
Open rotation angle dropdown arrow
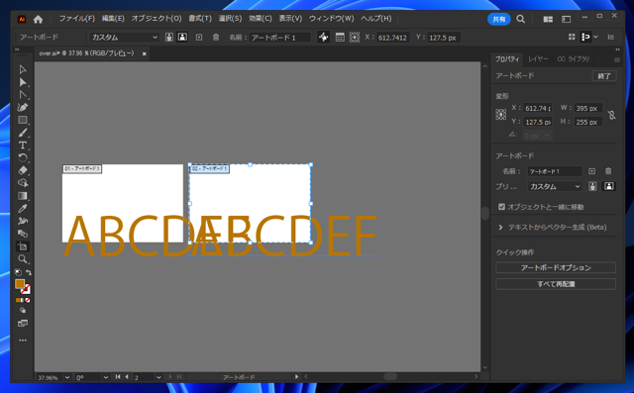[106, 377]
